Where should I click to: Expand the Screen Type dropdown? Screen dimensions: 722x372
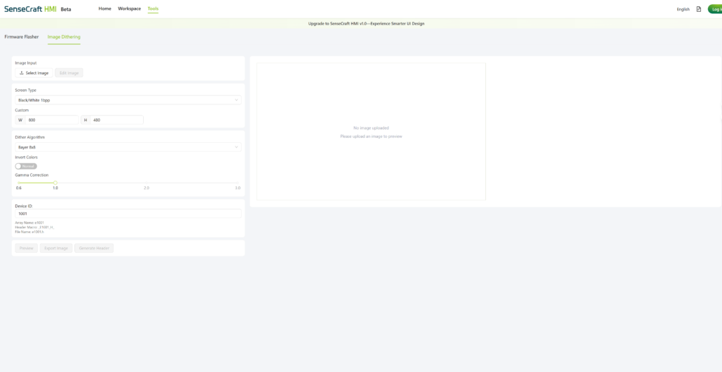128,100
